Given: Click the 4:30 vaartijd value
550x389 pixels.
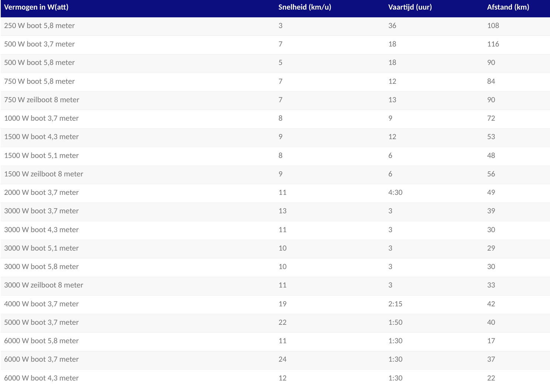Looking at the screenshot, I should (395, 193).
